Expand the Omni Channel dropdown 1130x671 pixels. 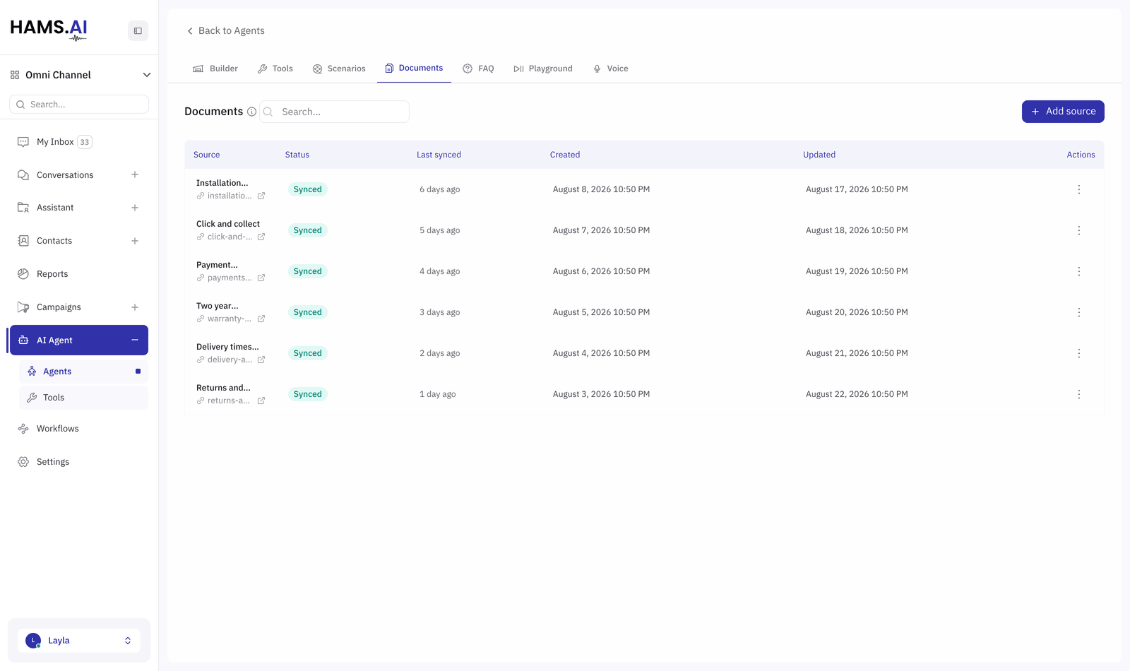click(x=147, y=75)
